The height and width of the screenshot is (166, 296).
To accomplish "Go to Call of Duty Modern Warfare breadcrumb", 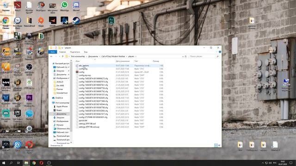I will point(113,56).
